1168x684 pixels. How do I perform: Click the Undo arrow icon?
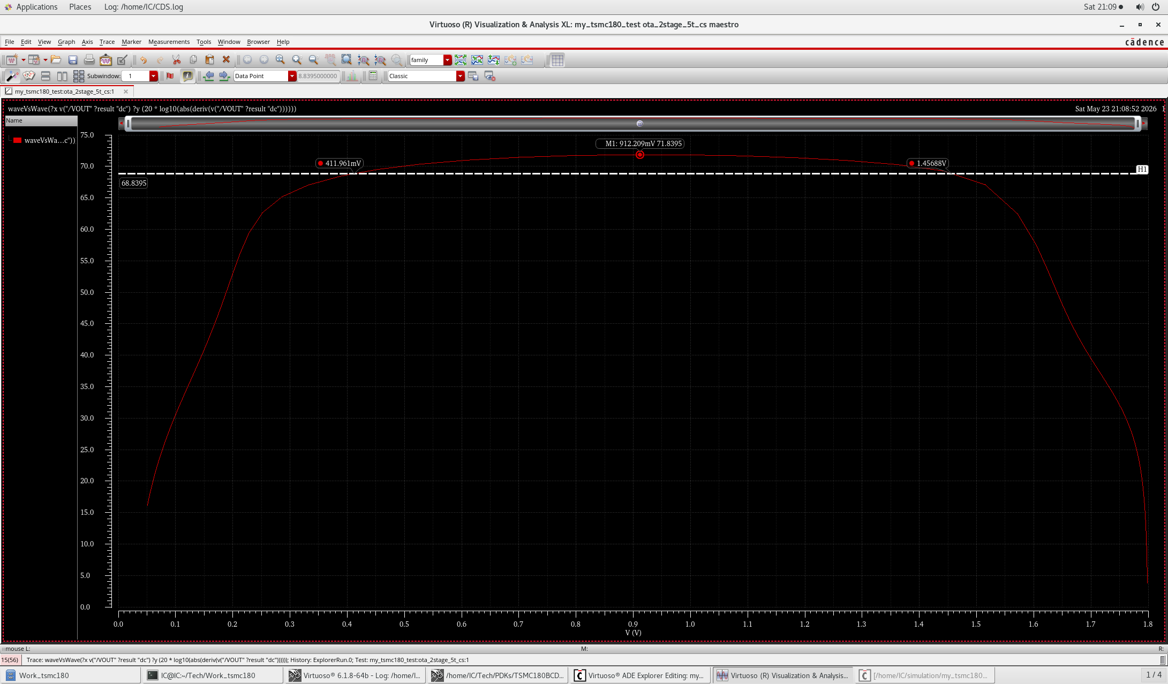tap(144, 60)
